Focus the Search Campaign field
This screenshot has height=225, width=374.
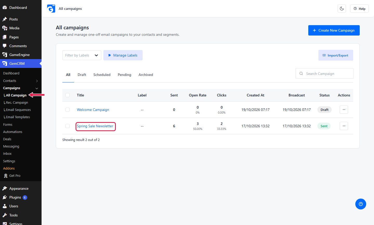[324, 73]
